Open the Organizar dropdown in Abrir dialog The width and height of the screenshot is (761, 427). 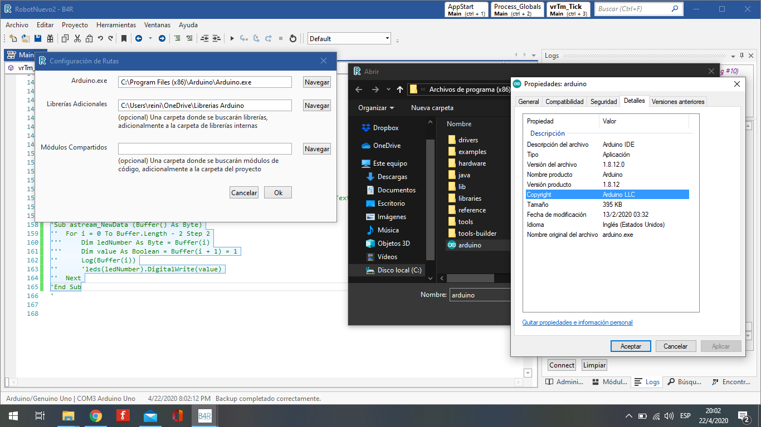[376, 108]
